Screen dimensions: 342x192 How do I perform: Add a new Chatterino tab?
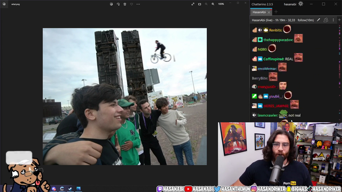coord(276,12)
